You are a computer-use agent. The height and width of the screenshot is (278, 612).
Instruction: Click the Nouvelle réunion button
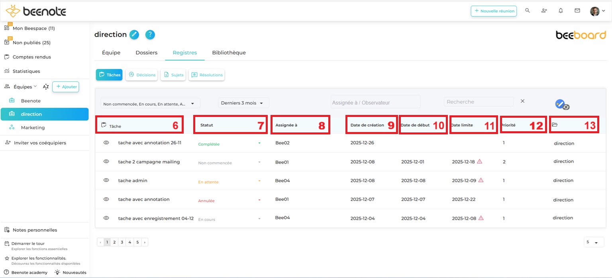click(494, 11)
